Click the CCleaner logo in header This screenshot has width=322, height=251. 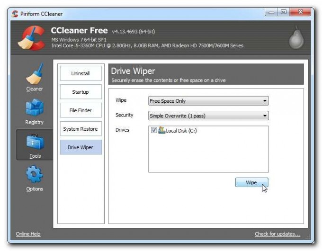[x=32, y=38]
